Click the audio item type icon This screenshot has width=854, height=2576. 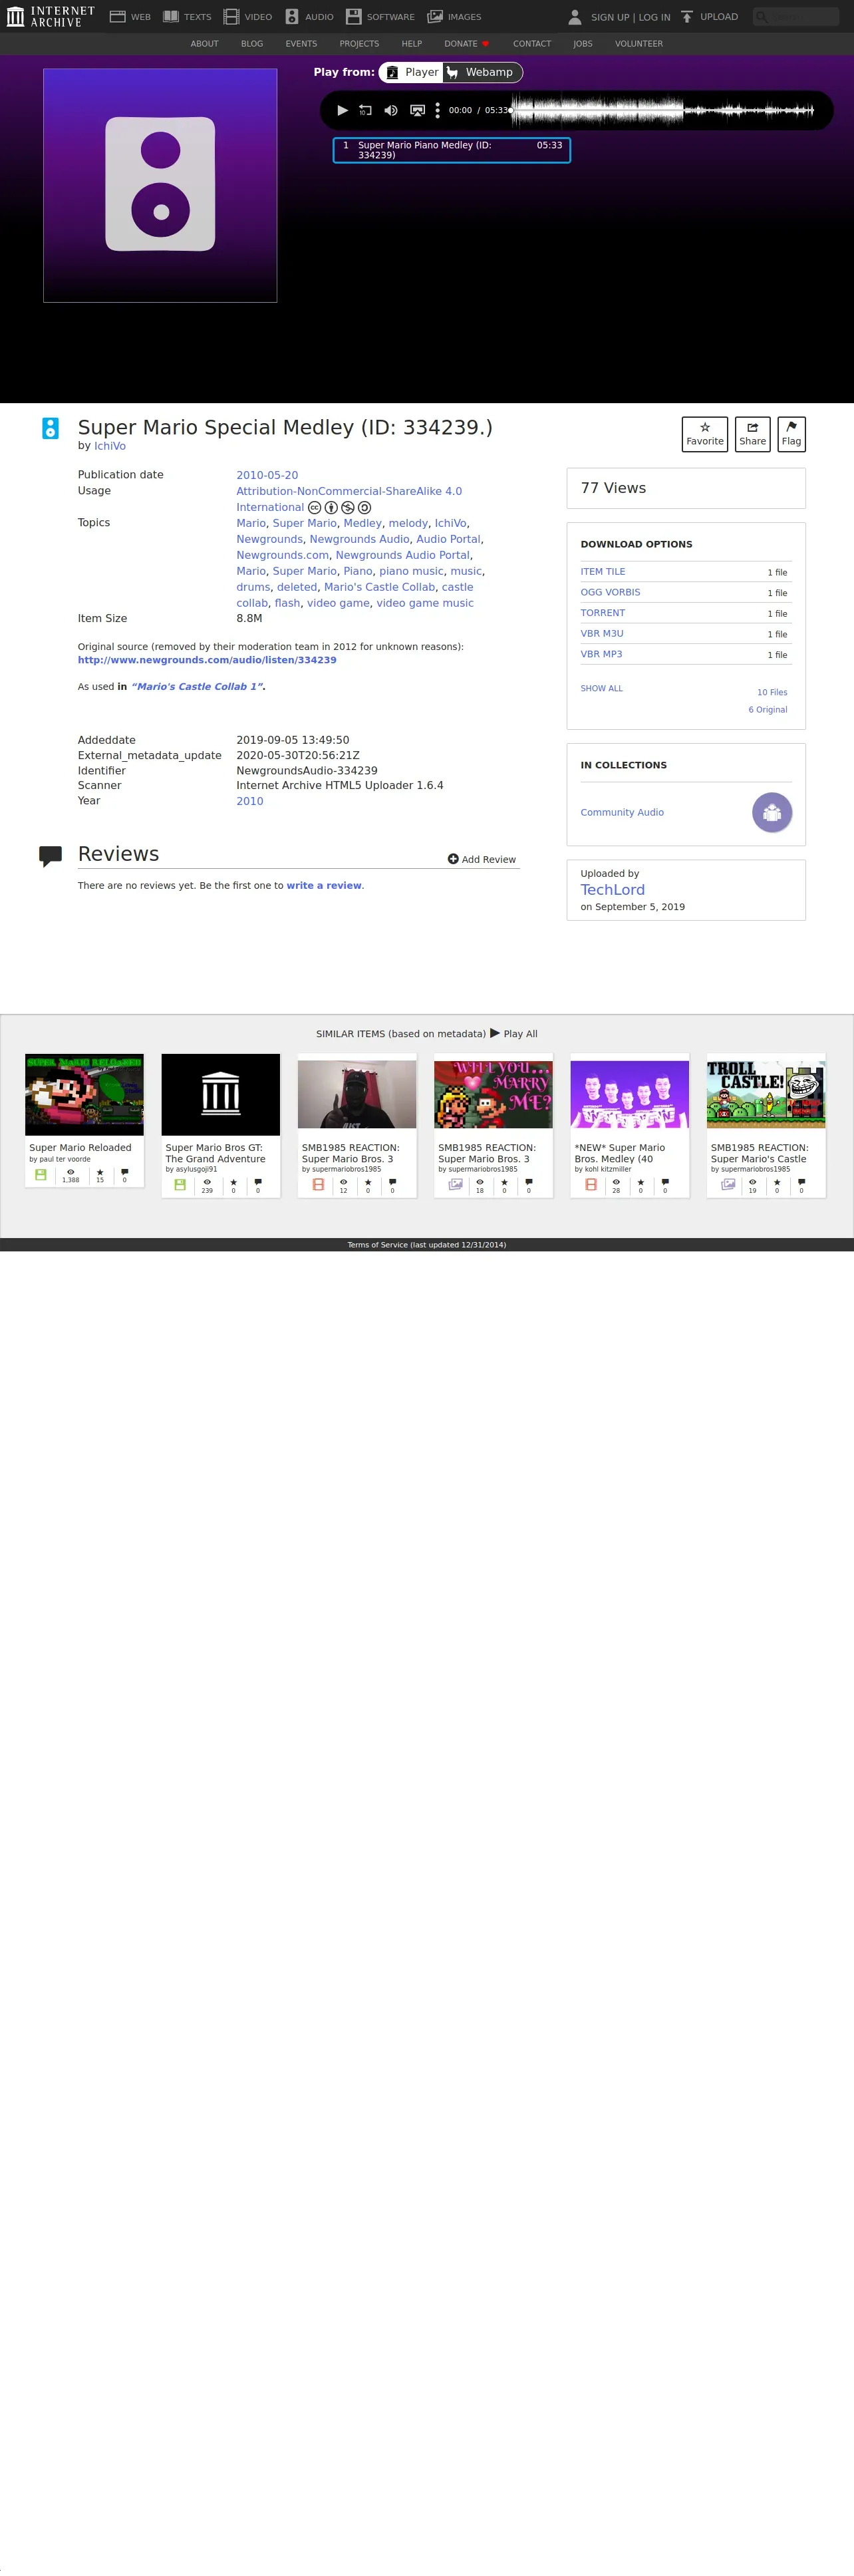(x=50, y=428)
